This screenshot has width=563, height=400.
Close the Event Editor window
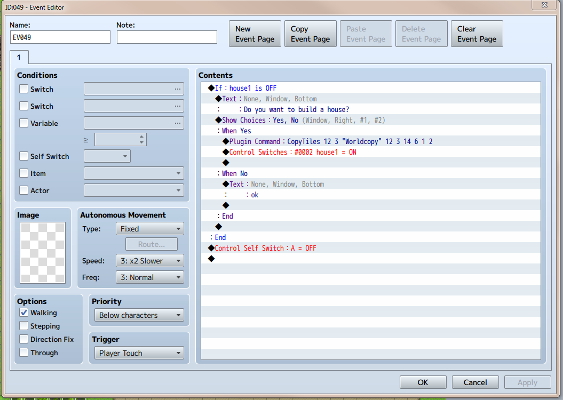(544, 5)
